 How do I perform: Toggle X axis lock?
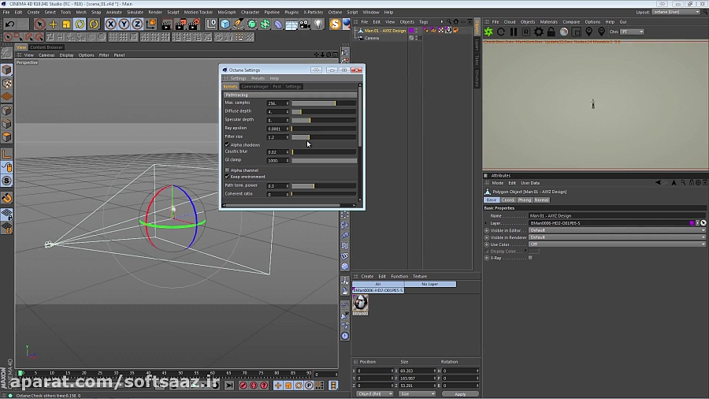pos(110,24)
